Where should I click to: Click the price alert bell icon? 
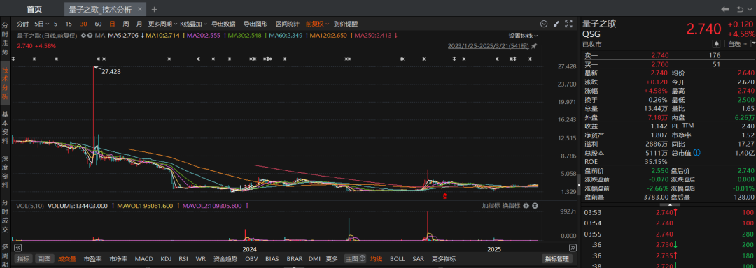tap(717, 44)
